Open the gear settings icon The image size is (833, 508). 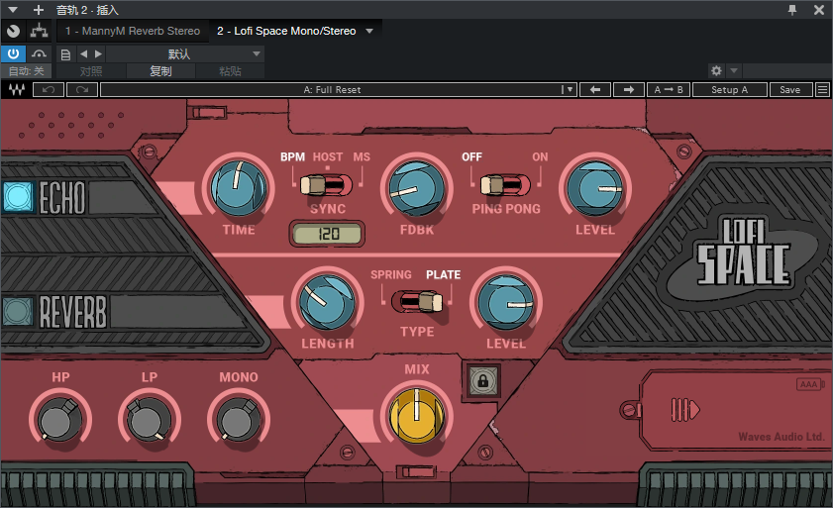coord(716,70)
